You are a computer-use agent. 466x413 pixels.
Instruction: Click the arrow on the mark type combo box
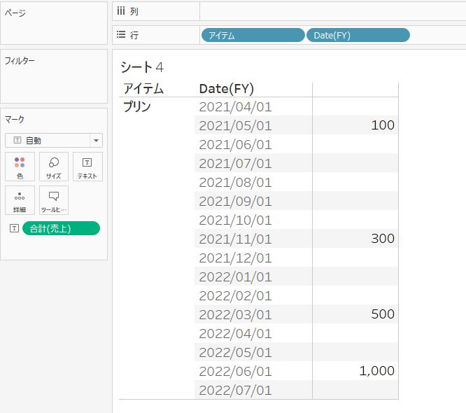[96, 140]
